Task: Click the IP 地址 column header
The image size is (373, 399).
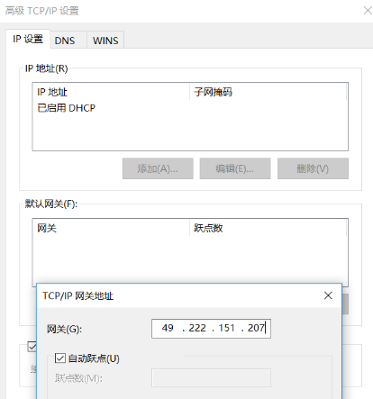Action: pos(111,92)
